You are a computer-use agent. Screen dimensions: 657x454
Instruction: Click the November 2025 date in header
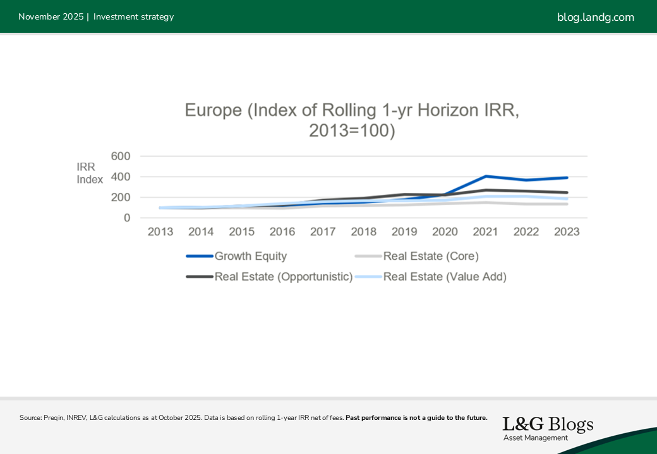click(51, 17)
